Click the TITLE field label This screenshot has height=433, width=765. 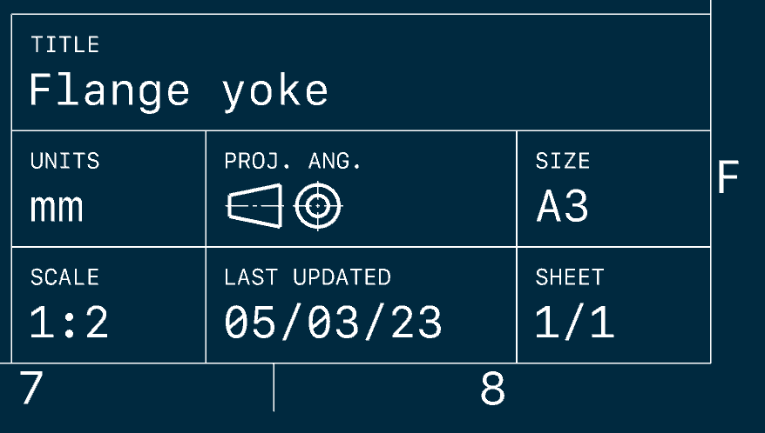65,45
